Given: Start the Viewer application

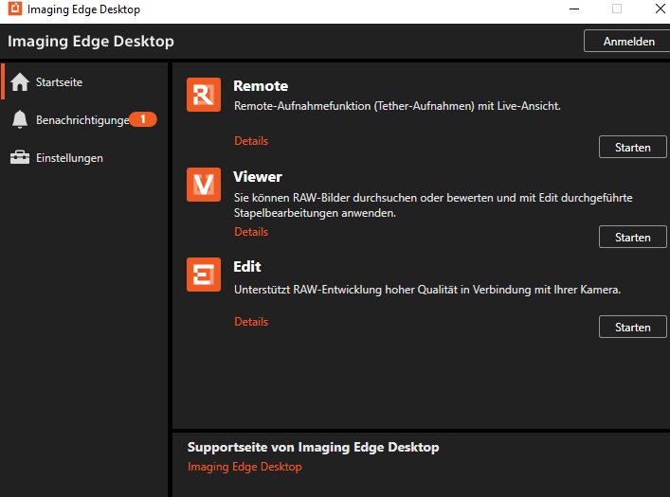Looking at the screenshot, I should (x=633, y=237).
